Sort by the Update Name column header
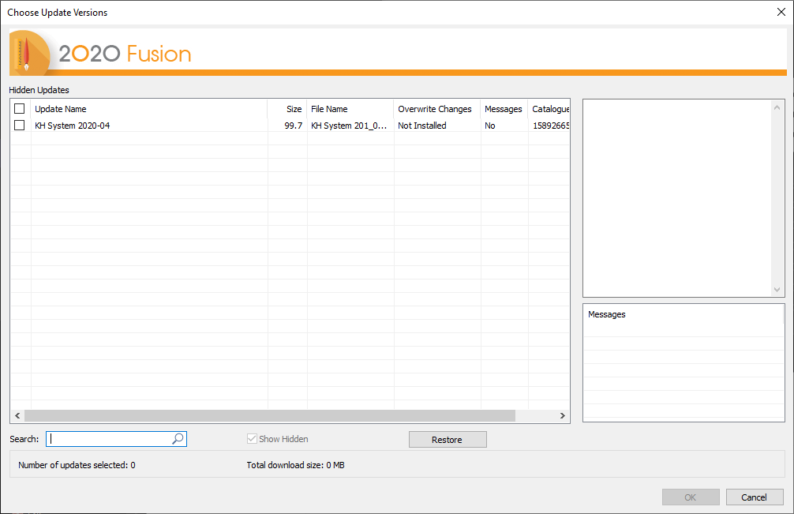 coord(58,109)
